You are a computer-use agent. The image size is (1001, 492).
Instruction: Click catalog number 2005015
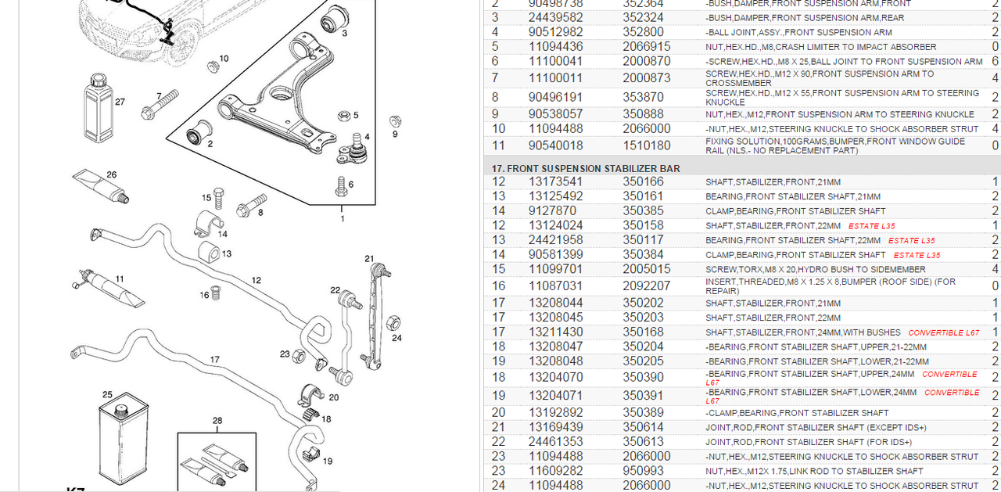647,269
